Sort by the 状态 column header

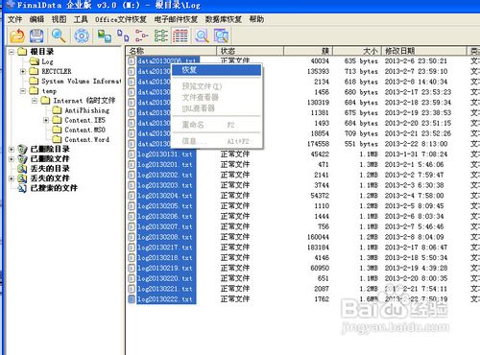pyautogui.click(x=250, y=51)
